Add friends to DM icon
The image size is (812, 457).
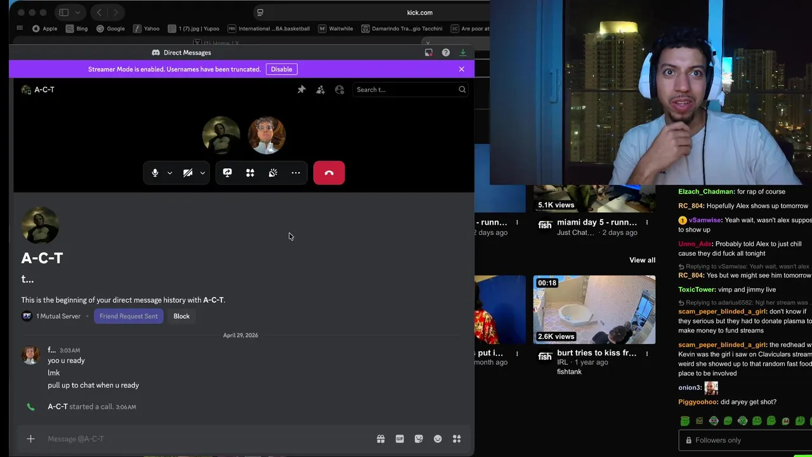(320, 89)
